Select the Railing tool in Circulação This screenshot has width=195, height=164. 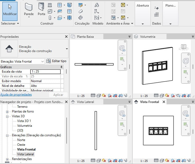click(81, 5)
